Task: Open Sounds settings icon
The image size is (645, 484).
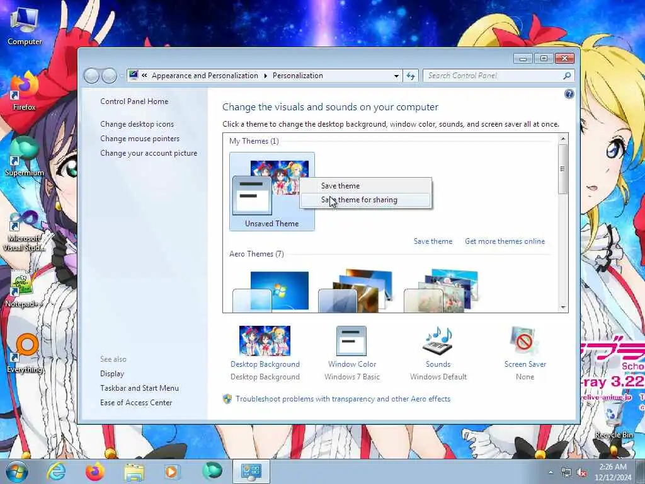Action: (x=438, y=340)
